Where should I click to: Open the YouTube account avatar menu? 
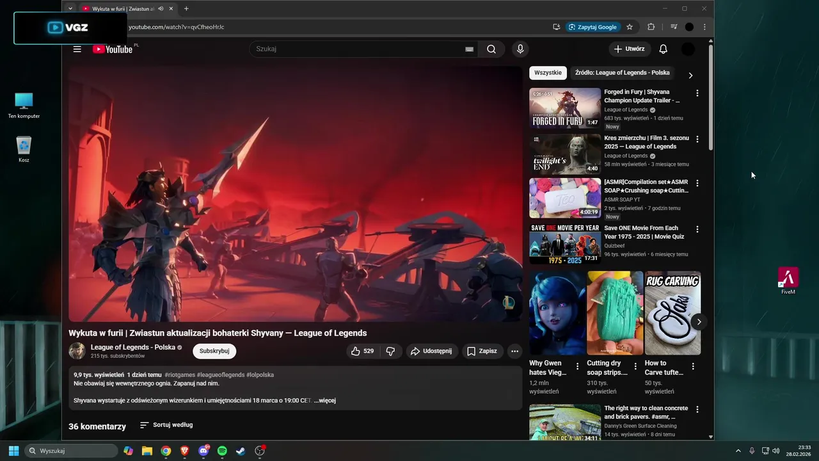688,49
